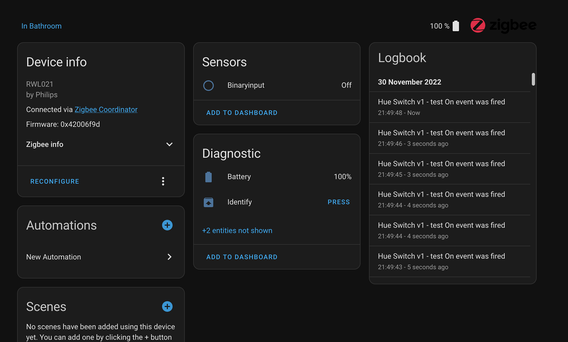
Task: Open the In Bathroom area link
Action: coord(41,26)
